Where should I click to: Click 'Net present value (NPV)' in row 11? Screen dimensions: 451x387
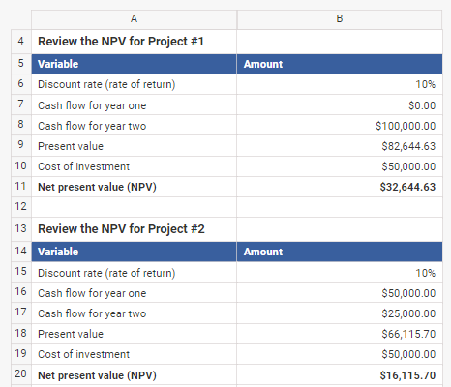tap(134, 187)
